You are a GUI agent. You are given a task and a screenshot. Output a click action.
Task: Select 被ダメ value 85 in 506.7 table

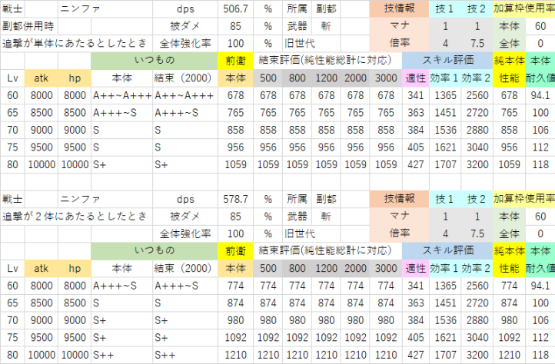click(235, 26)
